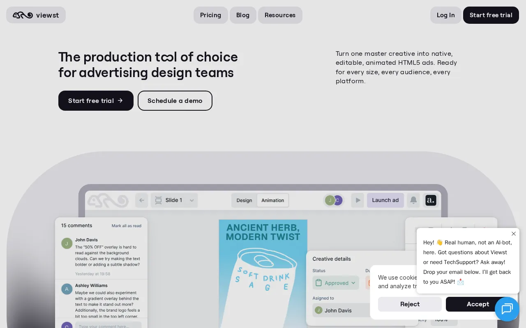Image resolution: width=526 pixels, height=328 pixels.
Task: Click the play preview button
Action: 358,200
